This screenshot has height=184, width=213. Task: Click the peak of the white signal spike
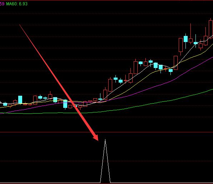click(x=105, y=140)
